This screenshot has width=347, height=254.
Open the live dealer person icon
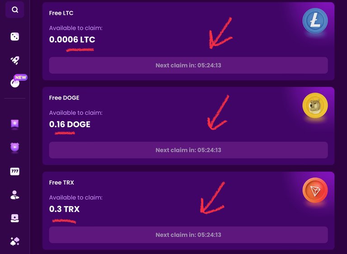[x=15, y=195]
